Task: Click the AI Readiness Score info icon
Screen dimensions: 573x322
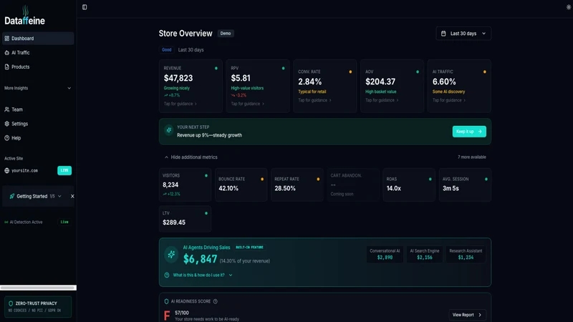Action: [x=216, y=301]
